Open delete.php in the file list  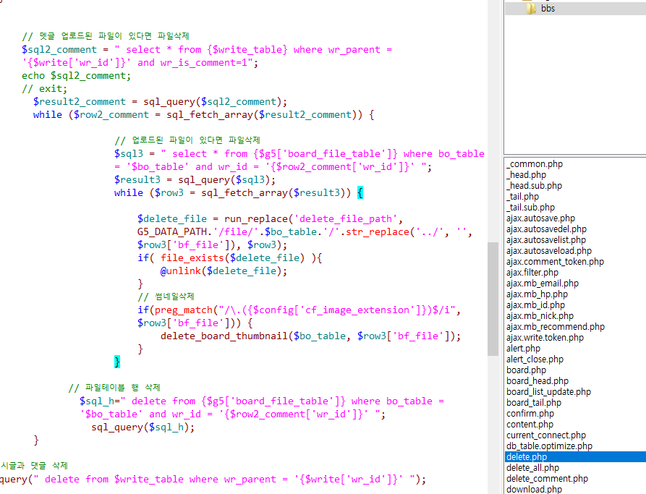pyautogui.click(x=527, y=457)
